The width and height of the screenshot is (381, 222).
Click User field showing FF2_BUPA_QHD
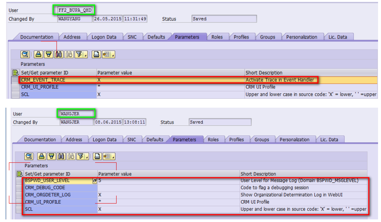(75, 10)
